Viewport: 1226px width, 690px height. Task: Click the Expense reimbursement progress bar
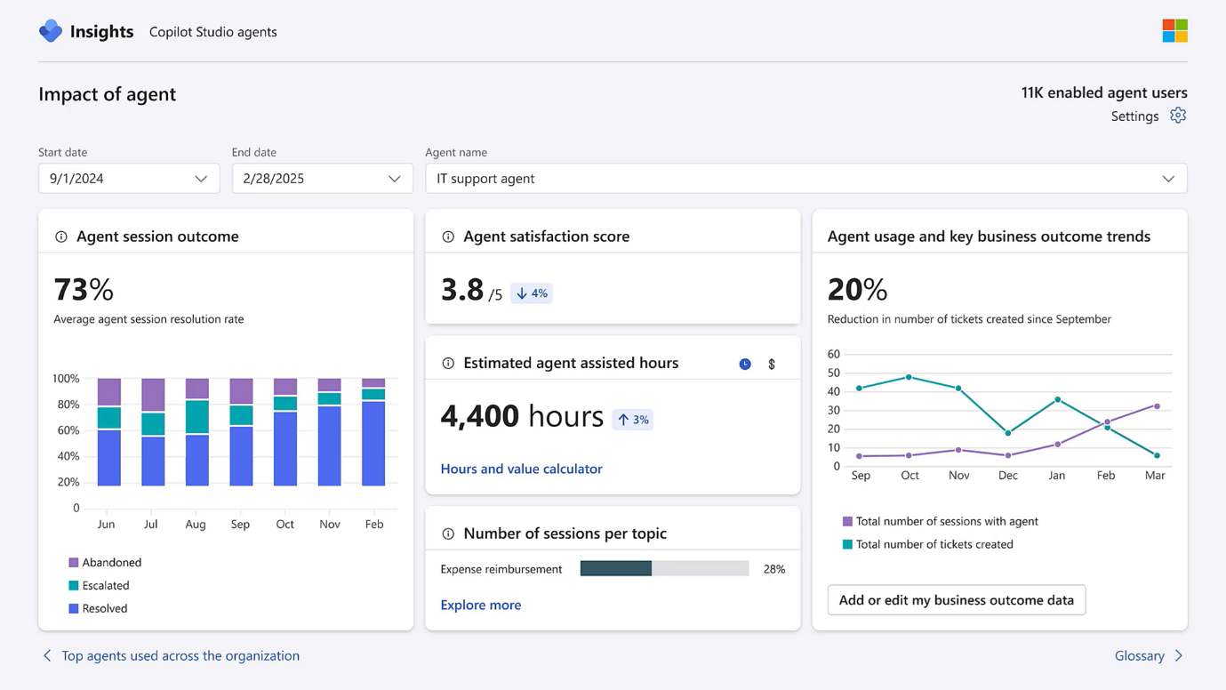[x=664, y=569]
